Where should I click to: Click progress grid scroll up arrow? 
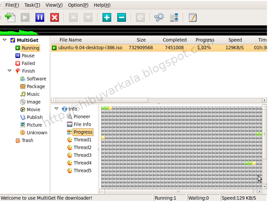(x=264, y=107)
